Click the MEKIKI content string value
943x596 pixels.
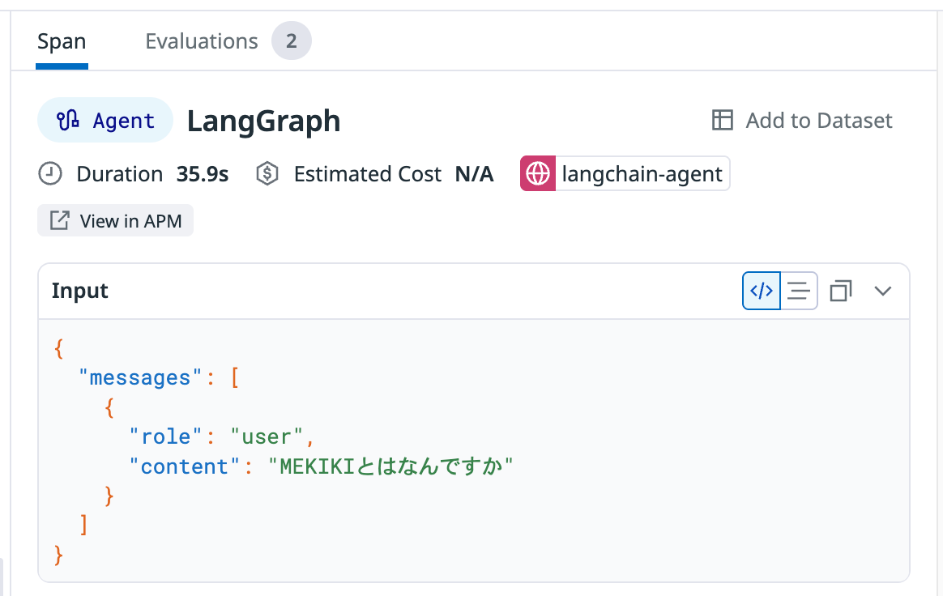tap(391, 466)
